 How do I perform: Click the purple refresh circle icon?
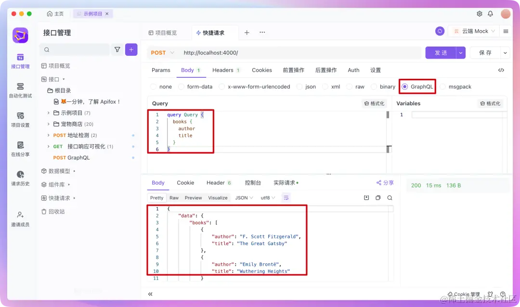click(440, 31)
